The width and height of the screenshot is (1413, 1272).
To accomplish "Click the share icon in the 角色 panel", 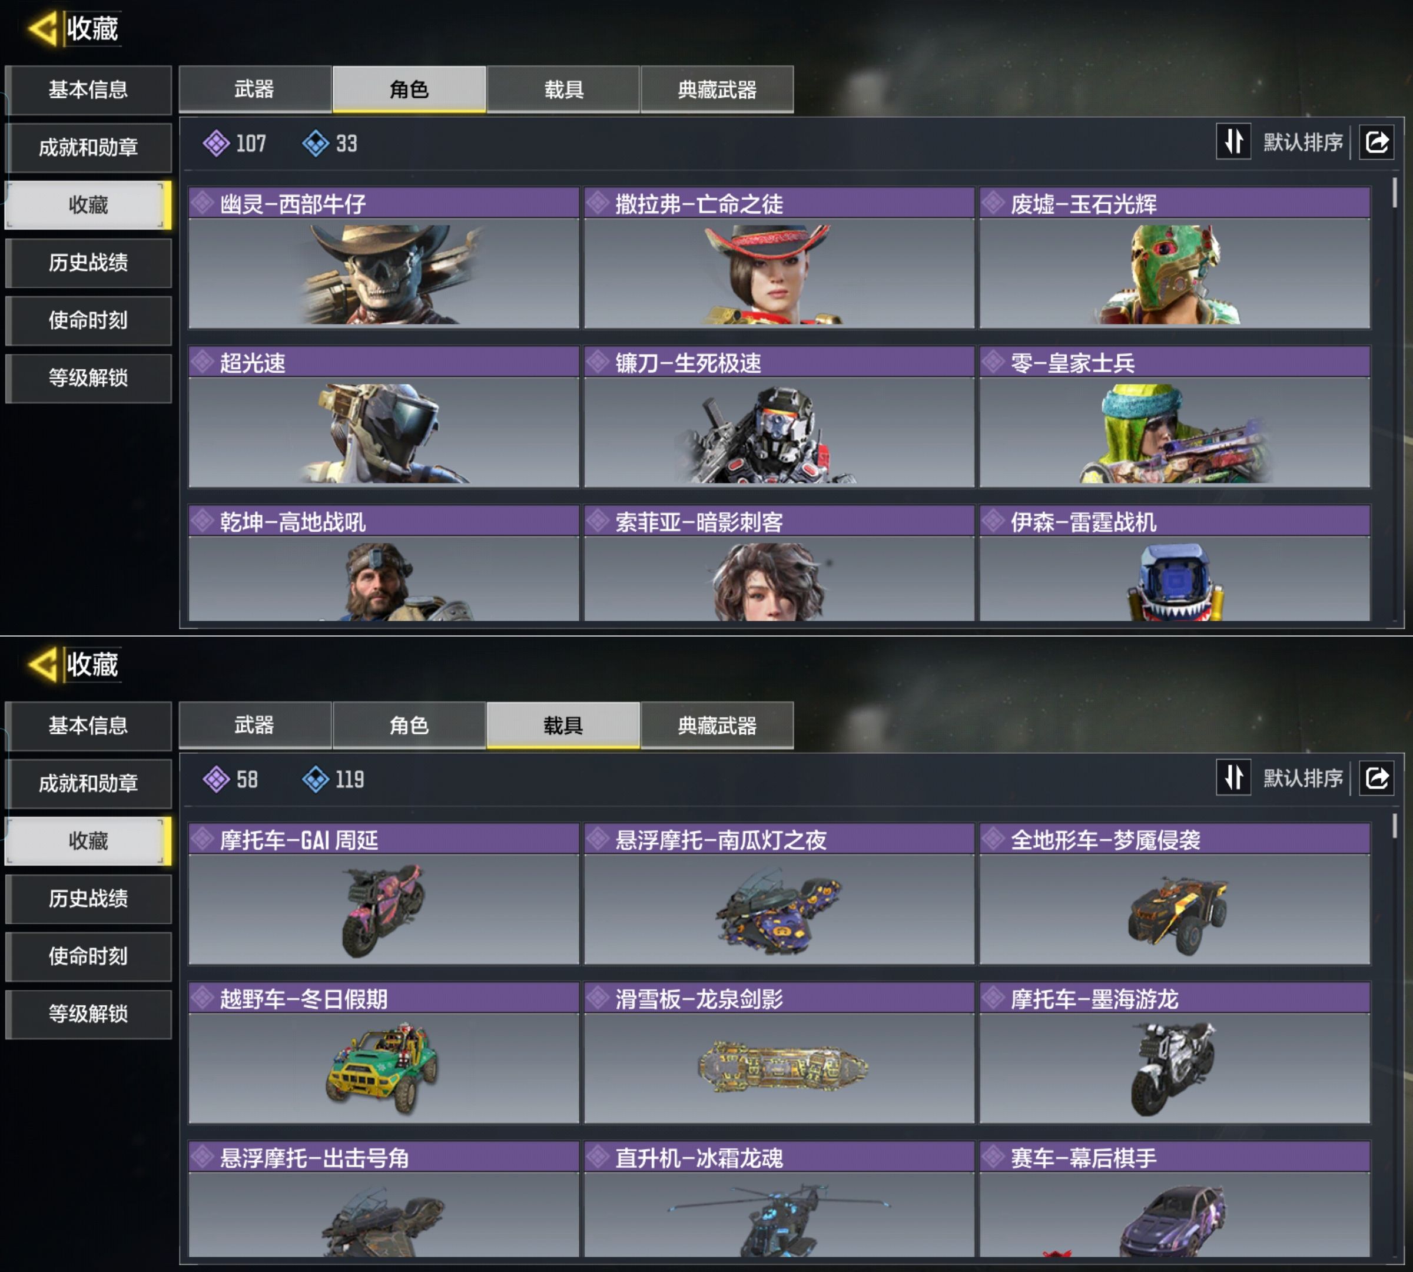I will coord(1376,143).
